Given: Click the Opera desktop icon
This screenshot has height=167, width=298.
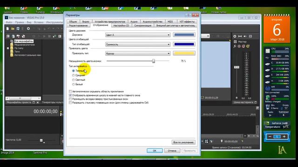Looking at the screenshot, I should tap(24, 10).
